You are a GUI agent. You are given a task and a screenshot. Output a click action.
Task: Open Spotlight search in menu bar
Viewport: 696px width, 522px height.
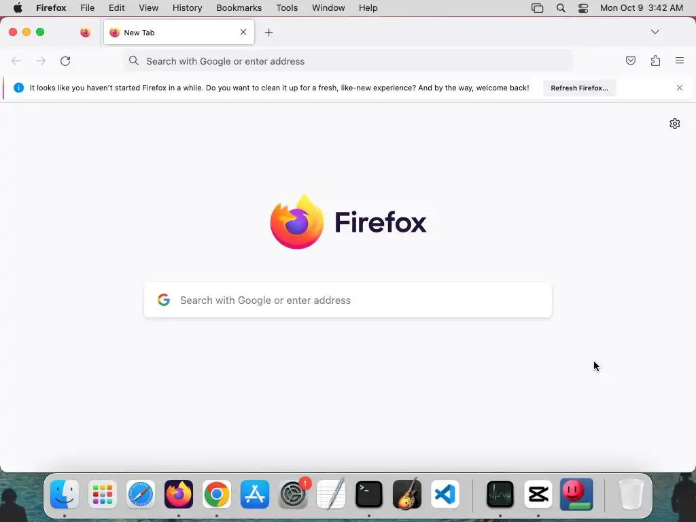pos(561,8)
